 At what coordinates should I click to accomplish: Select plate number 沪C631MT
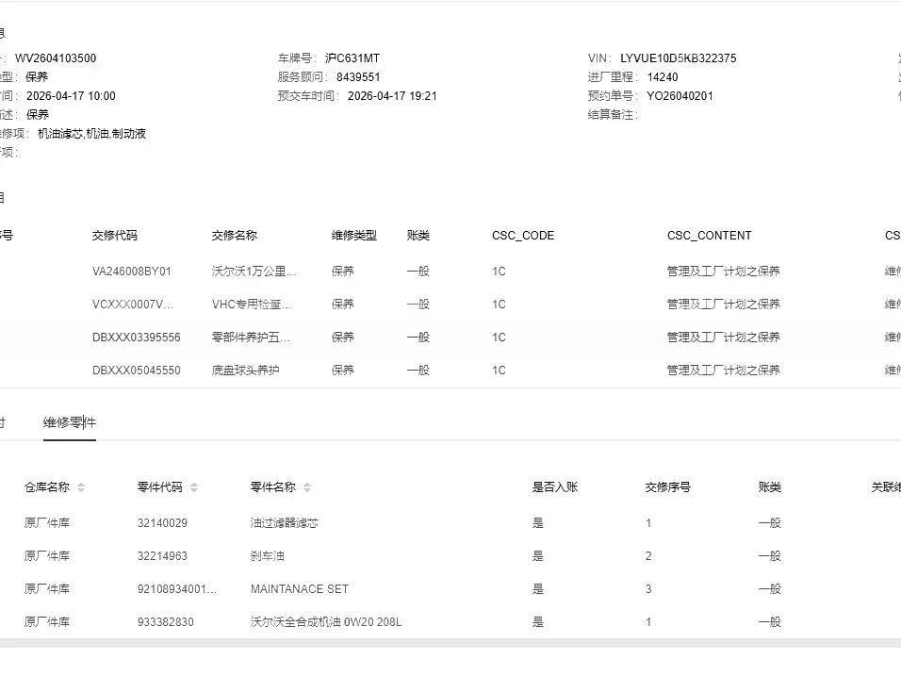[x=352, y=58]
